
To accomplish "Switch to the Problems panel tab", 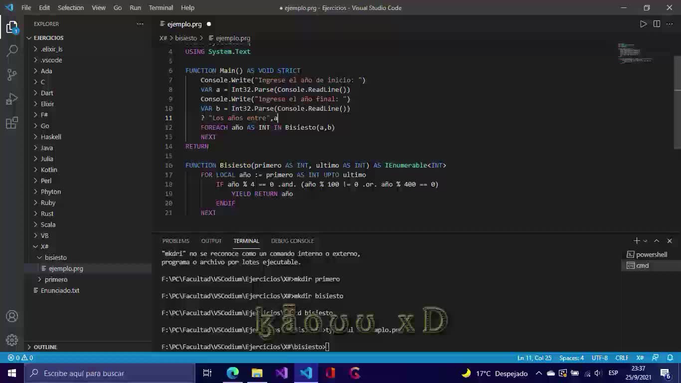I will coord(176,241).
